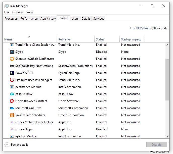The width and height of the screenshot is (173, 154).
Task: Select the Startup tab
Action: tap(64, 18)
